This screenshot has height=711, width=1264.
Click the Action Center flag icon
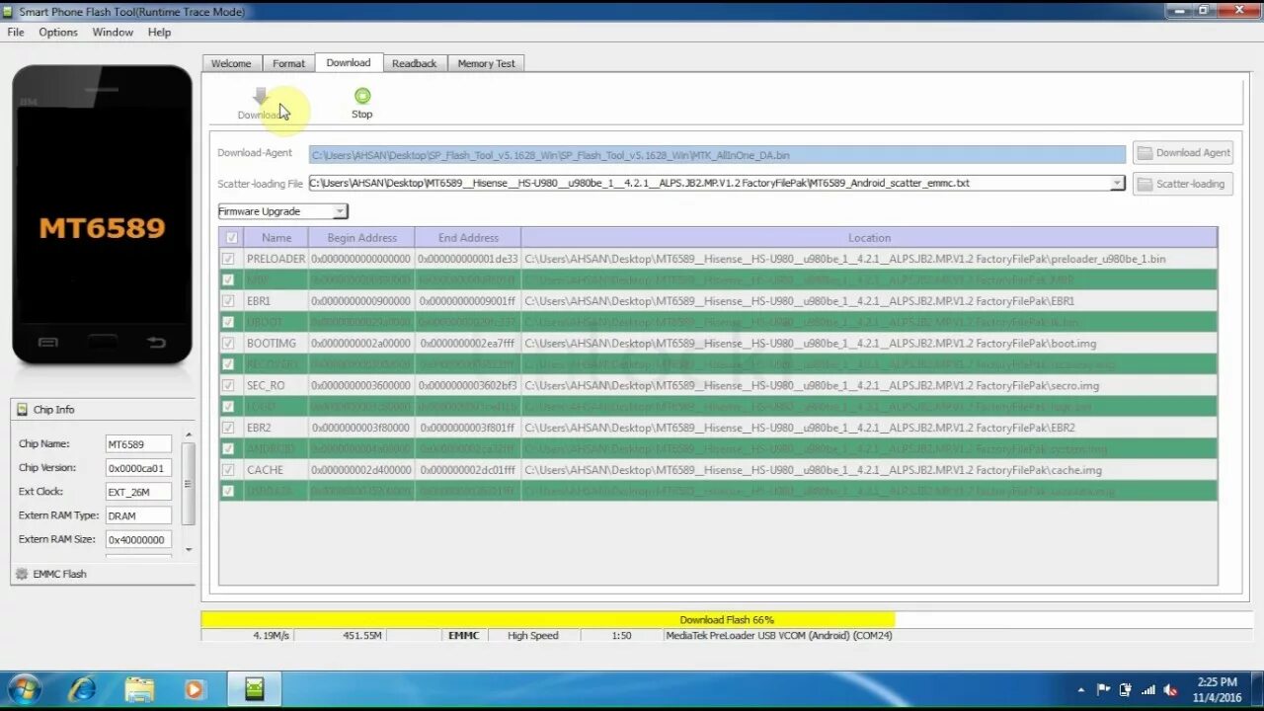pyautogui.click(x=1103, y=689)
